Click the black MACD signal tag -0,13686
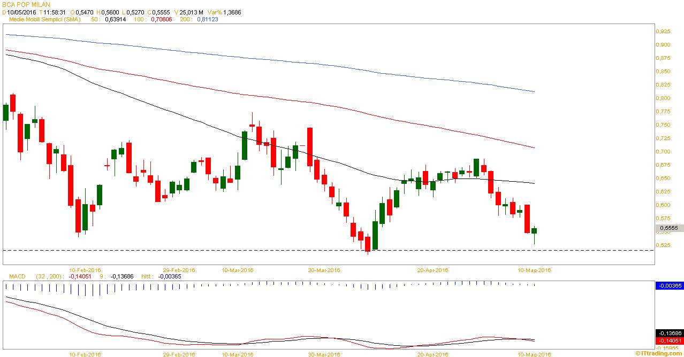Screen dimensions: 684x357 [669, 332]
